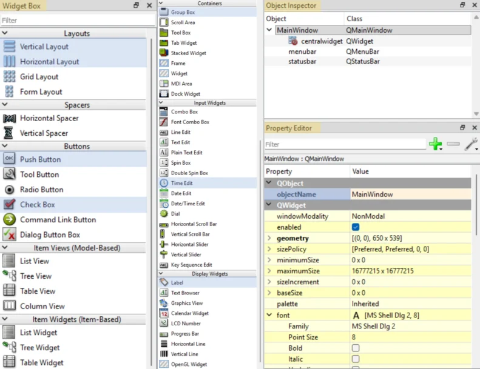This screenshot has height=369, width=480.
Task: Expand the geometry property
Action: 269,238
